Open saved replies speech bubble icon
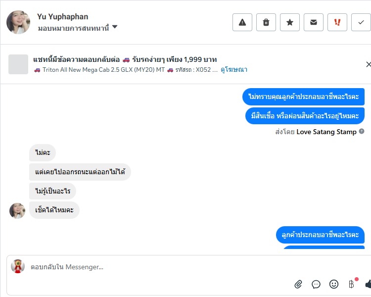The width and height of the screenshot is (371, 297). click(316, 284)
